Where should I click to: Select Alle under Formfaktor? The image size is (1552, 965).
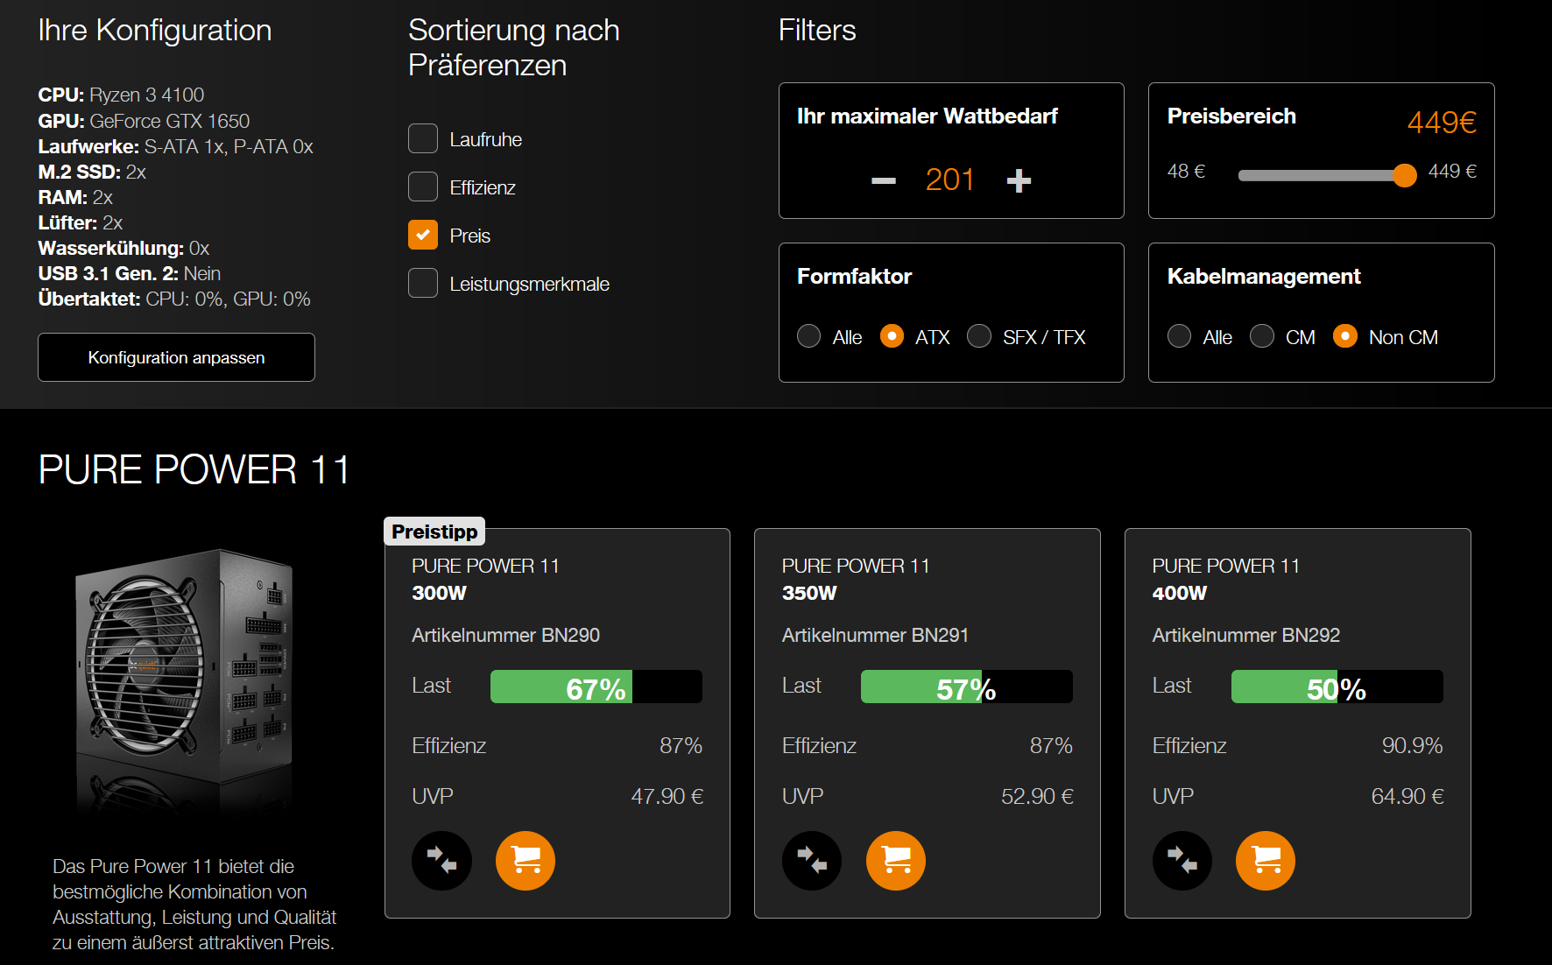pyautogui.click(x=809, y=336)
